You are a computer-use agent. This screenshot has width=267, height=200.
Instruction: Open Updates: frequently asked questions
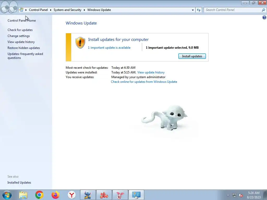[25, 56]
